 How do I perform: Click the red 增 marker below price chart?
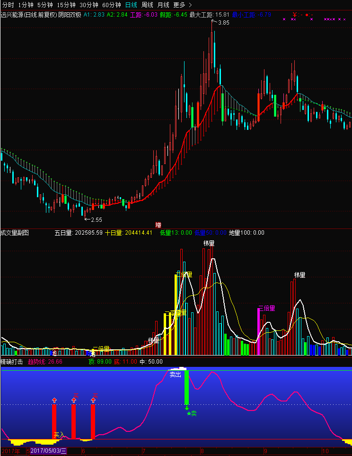click(158, 225)
